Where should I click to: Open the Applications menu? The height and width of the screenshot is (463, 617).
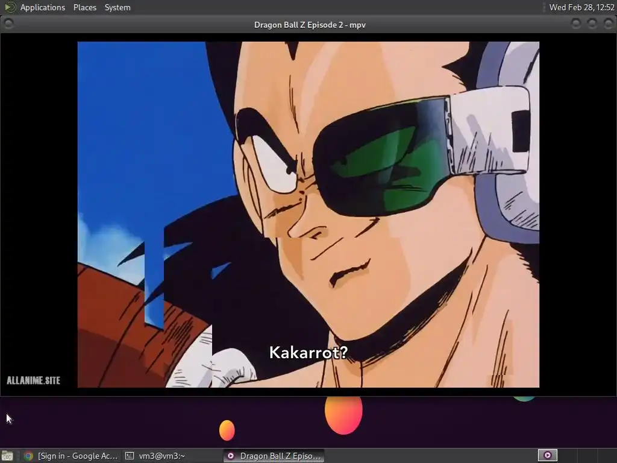pos(43,7)
